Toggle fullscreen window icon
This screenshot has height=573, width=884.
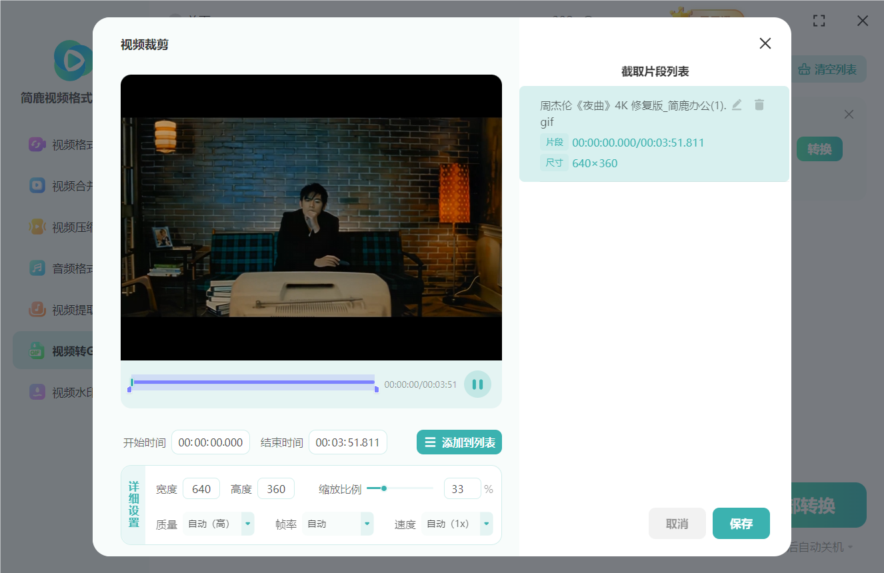coord(819,21)
